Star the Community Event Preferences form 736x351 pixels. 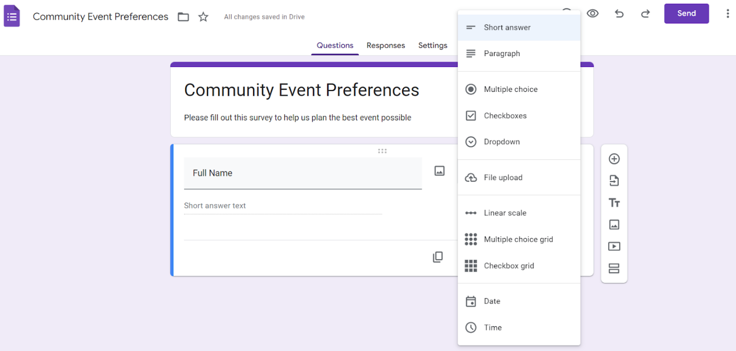(x=203, y=16)
